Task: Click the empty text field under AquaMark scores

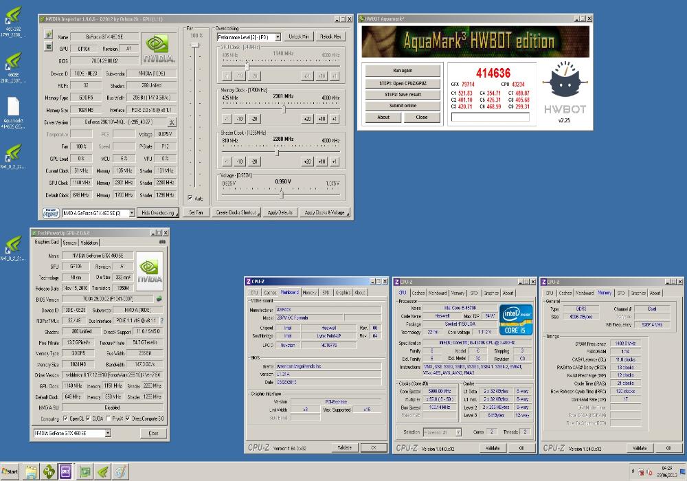Action: coord(491,117)
